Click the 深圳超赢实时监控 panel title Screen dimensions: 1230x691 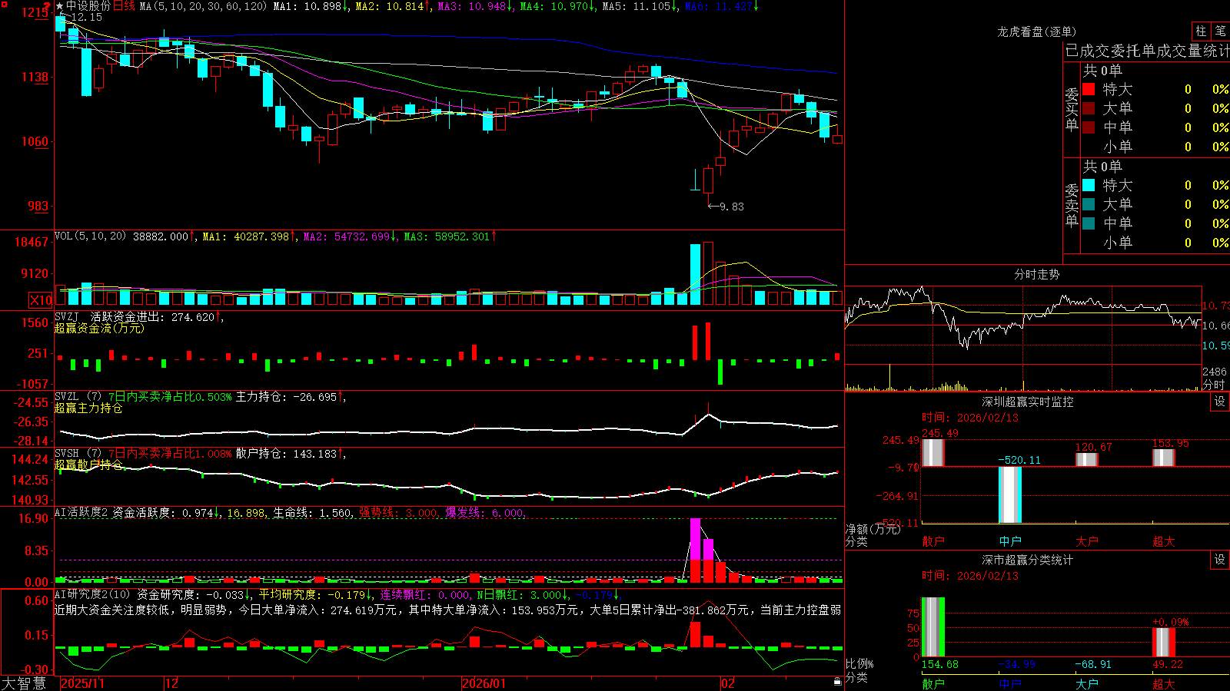[1028, 402]
